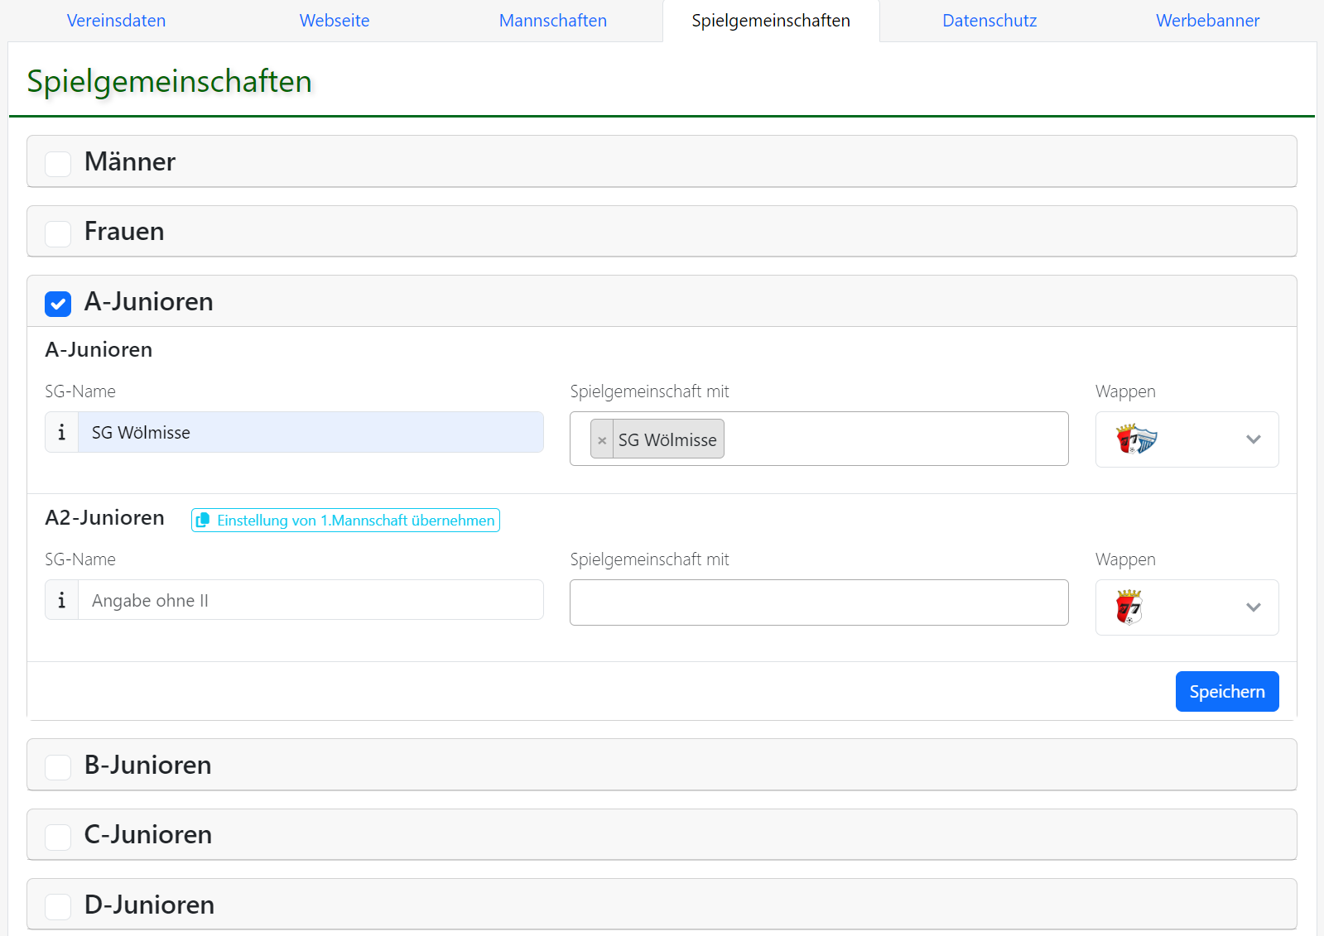The height and width of the screenshot is (936, 1324).
Task: Enable the Frauen checkbox
Action: (x=58, y=233)
